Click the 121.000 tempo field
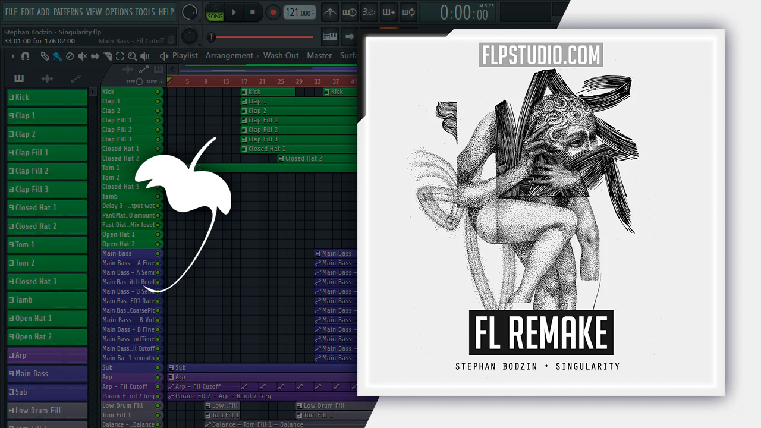The image size is (761, 428). (x=299, y=12)
